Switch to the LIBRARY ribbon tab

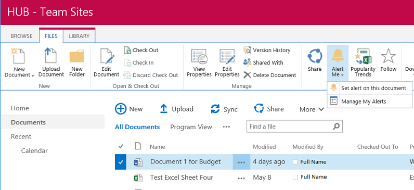point(79,36)
